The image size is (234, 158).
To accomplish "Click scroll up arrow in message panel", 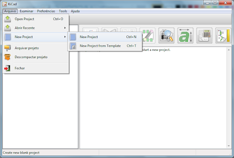I will tap(229, 50).
